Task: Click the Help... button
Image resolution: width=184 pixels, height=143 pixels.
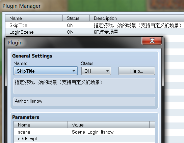Action: click(137, 71)
